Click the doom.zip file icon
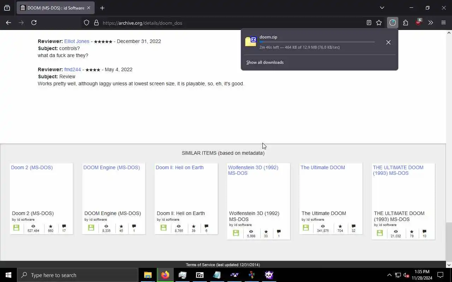The image size is (452, 282). [x=251, y=42]
